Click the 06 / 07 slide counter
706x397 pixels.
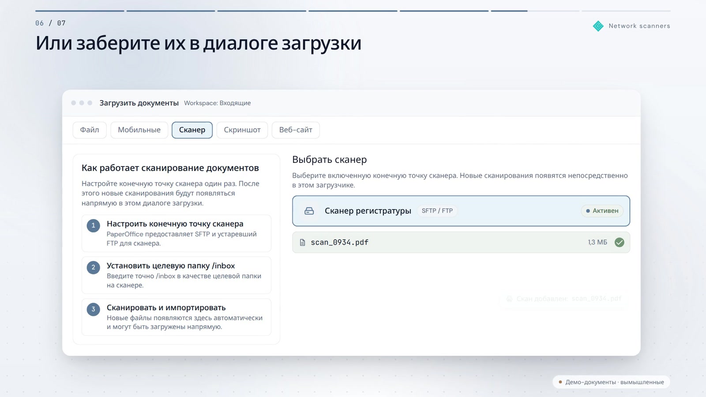51,23
